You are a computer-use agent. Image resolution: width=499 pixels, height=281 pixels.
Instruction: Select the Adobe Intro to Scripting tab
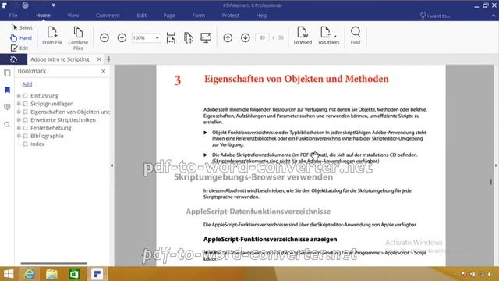coord(60,59)
